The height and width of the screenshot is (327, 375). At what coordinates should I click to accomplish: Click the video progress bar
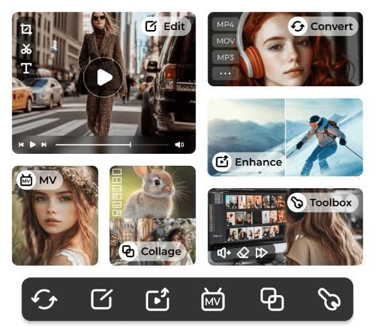112,144
